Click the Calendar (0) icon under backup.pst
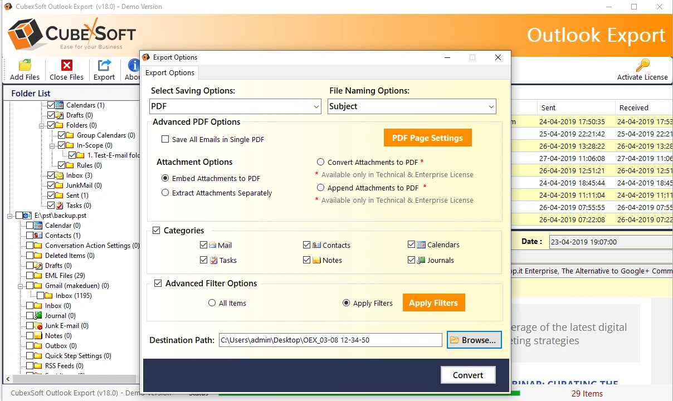Viewport: 673px width, 401px height. (38, 226)
